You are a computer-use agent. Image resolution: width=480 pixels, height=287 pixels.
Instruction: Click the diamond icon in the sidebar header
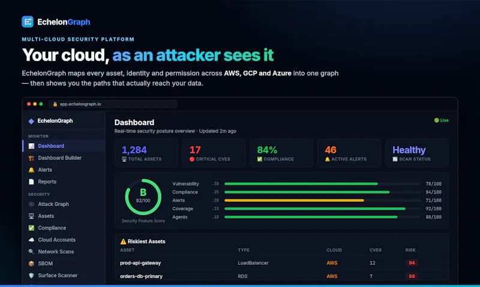coord(31,121)
